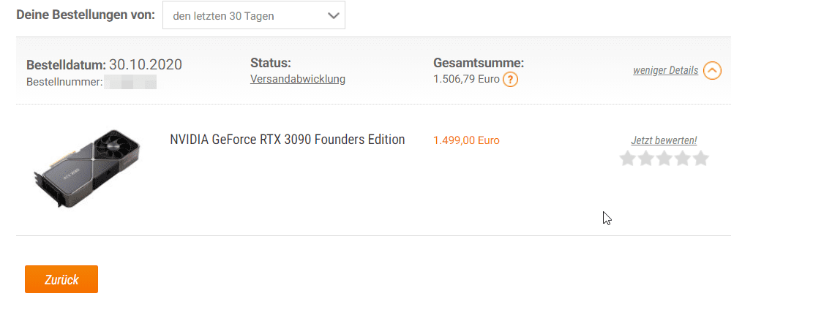Click the chevron arrow of the order period selector
The width and height of the screenshot is (813, 326).
click(334, 16)
